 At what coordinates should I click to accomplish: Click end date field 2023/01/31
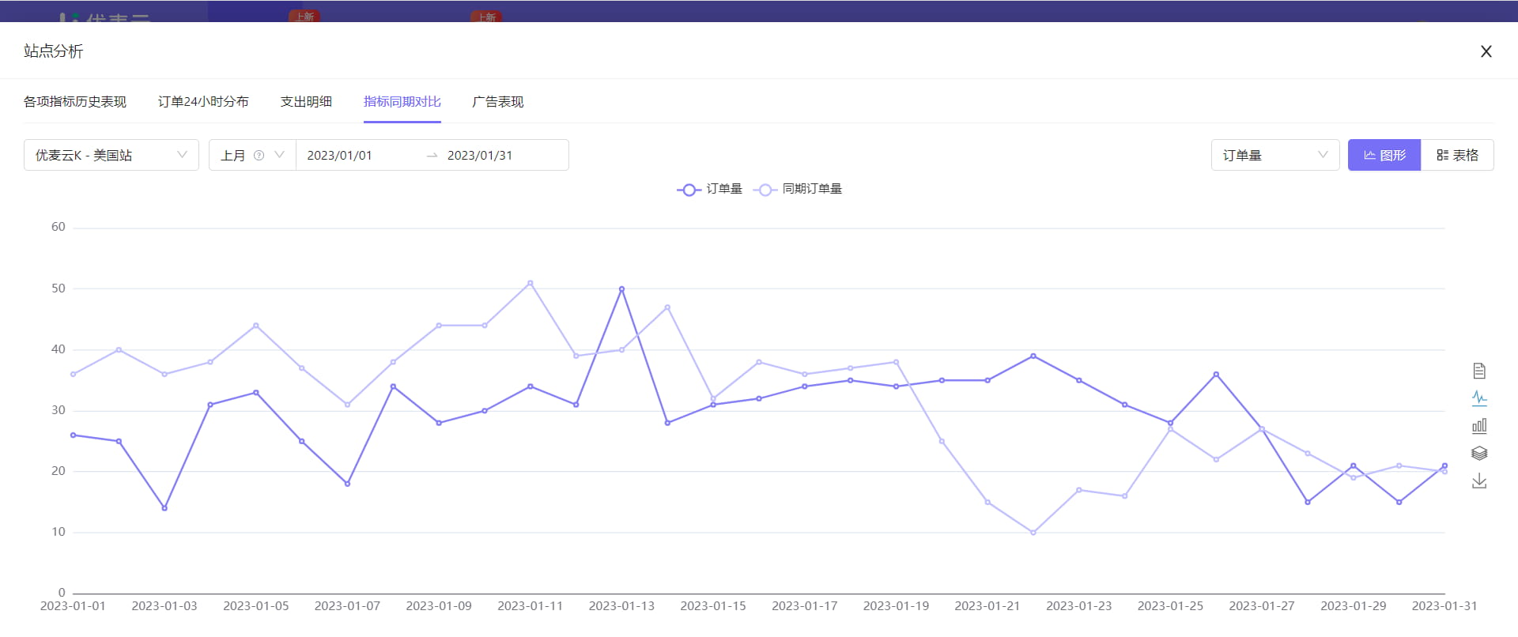click(480, 156)
